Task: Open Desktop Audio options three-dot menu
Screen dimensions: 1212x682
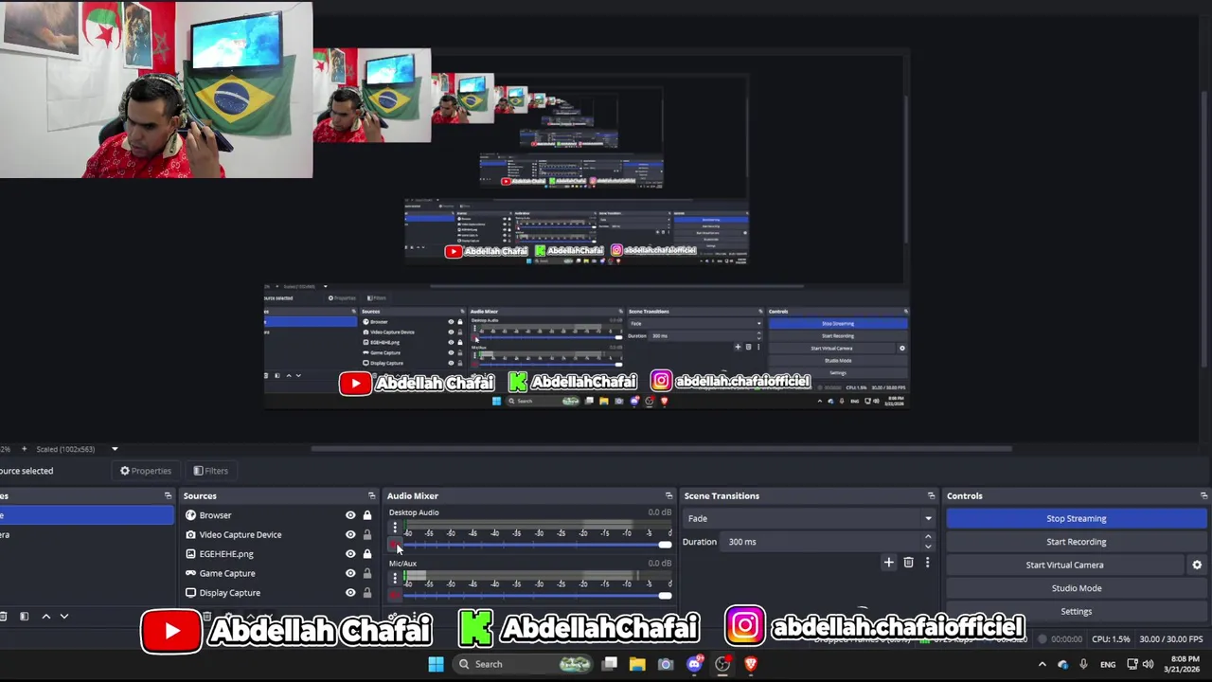Action: tap(395, 528)
